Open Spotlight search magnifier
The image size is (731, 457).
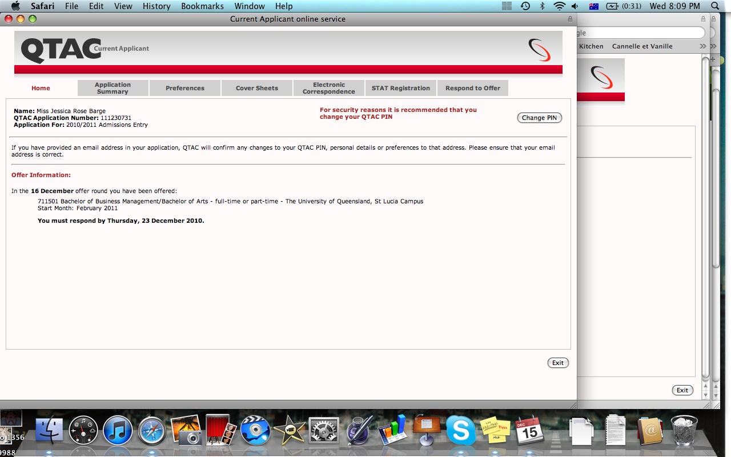[715, 6]
